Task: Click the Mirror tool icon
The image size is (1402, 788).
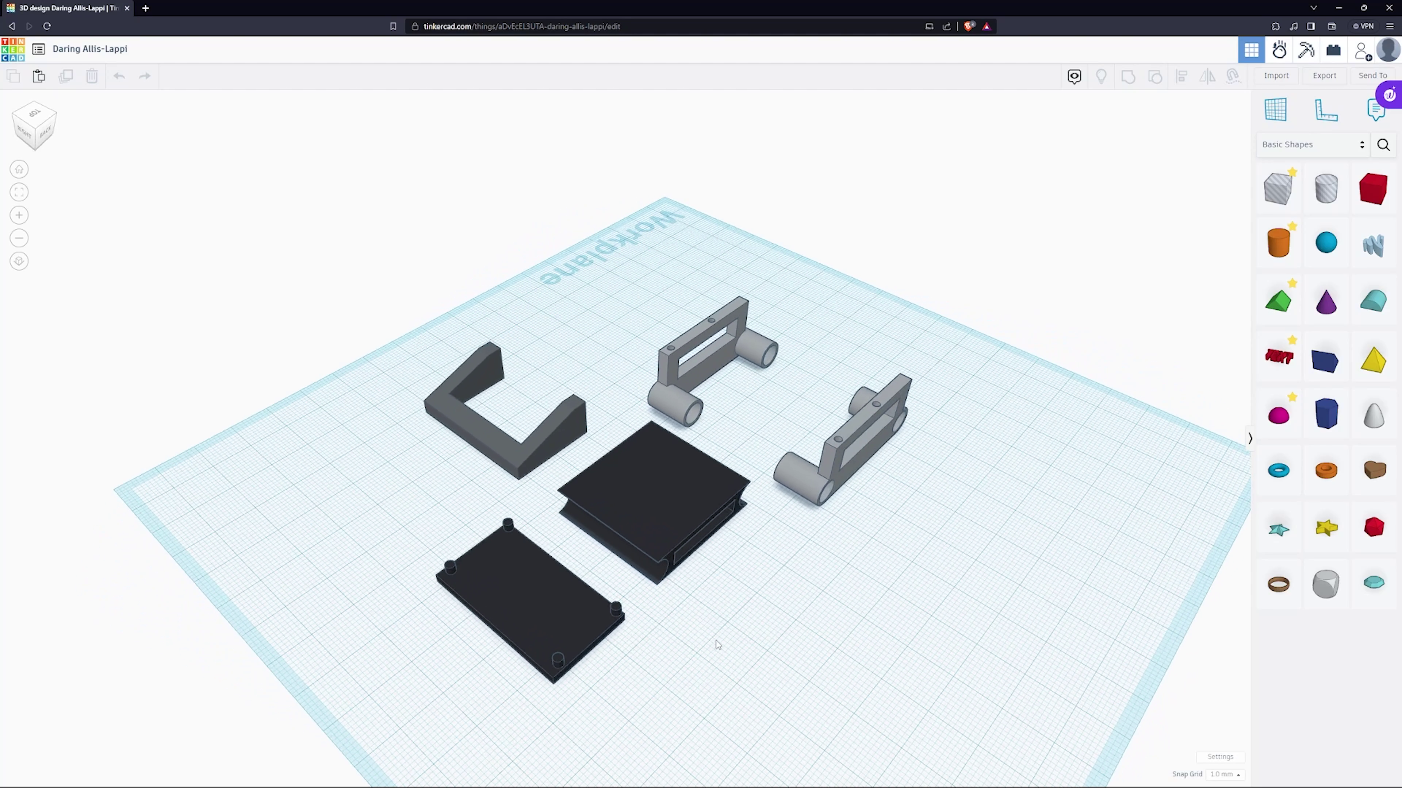Action: pyautogui.click(x=1208, y=76)
